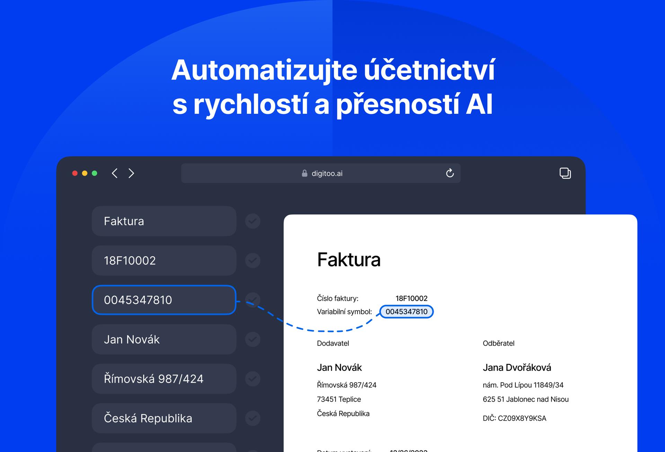The image size is (665, 452).
Task: Click the browser back arrow
Action: point(115,173)
